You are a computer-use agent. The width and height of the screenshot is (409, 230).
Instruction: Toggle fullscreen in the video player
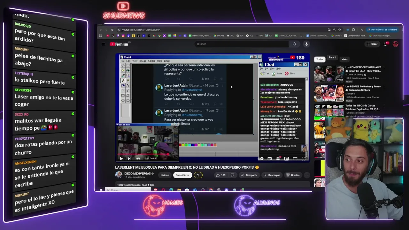point(303,159)
